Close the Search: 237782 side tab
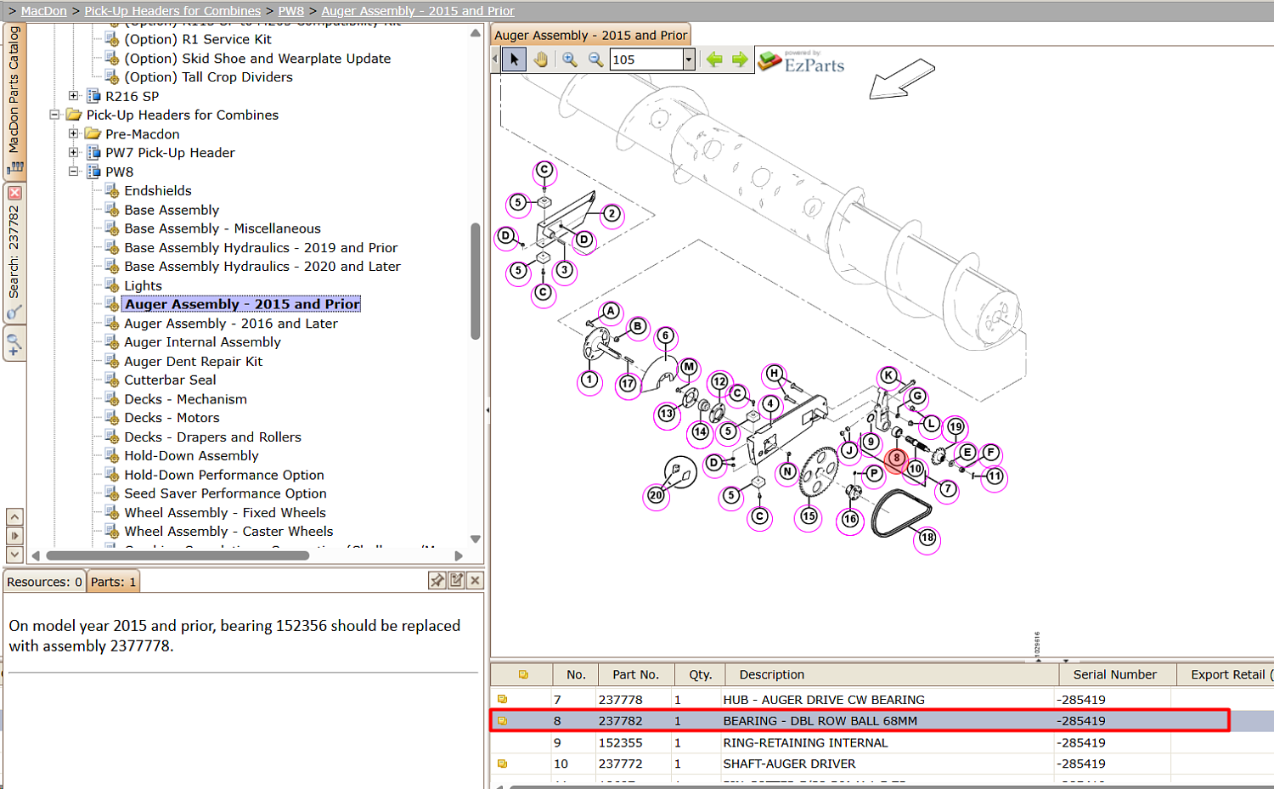 tap(14, 193)
